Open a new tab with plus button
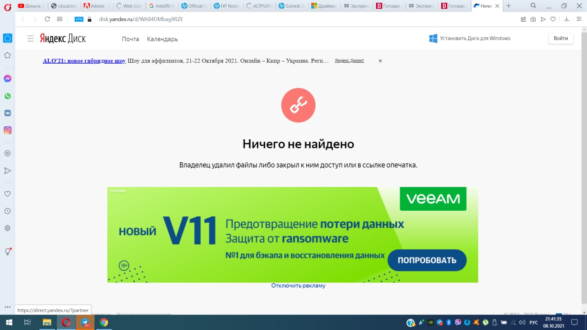This screenshot has width=587, height=330. pos(508,6)
